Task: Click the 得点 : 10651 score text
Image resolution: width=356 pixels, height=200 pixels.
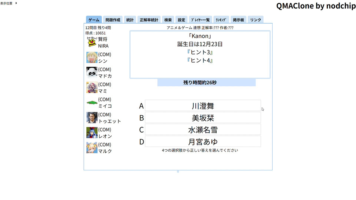Action: tap(96, 33)
